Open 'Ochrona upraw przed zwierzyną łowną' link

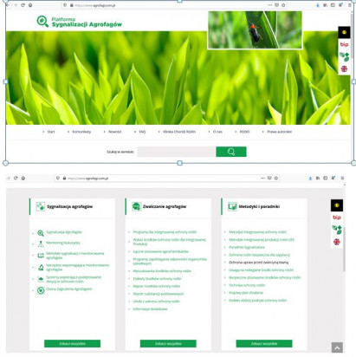258,263
